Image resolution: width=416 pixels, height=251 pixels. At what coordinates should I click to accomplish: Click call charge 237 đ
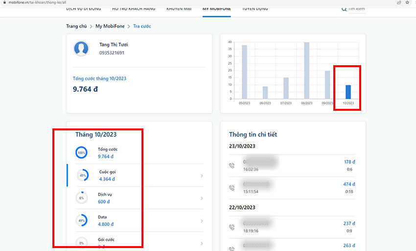pyautogui.click(x=349, y=224)
